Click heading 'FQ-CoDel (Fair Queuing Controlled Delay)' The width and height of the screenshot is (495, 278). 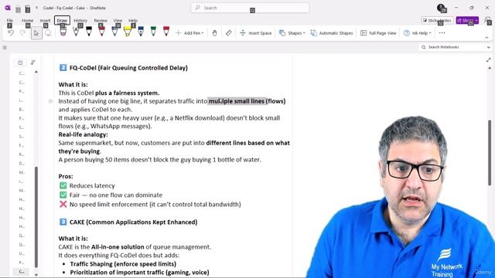[x=128, y=68]
